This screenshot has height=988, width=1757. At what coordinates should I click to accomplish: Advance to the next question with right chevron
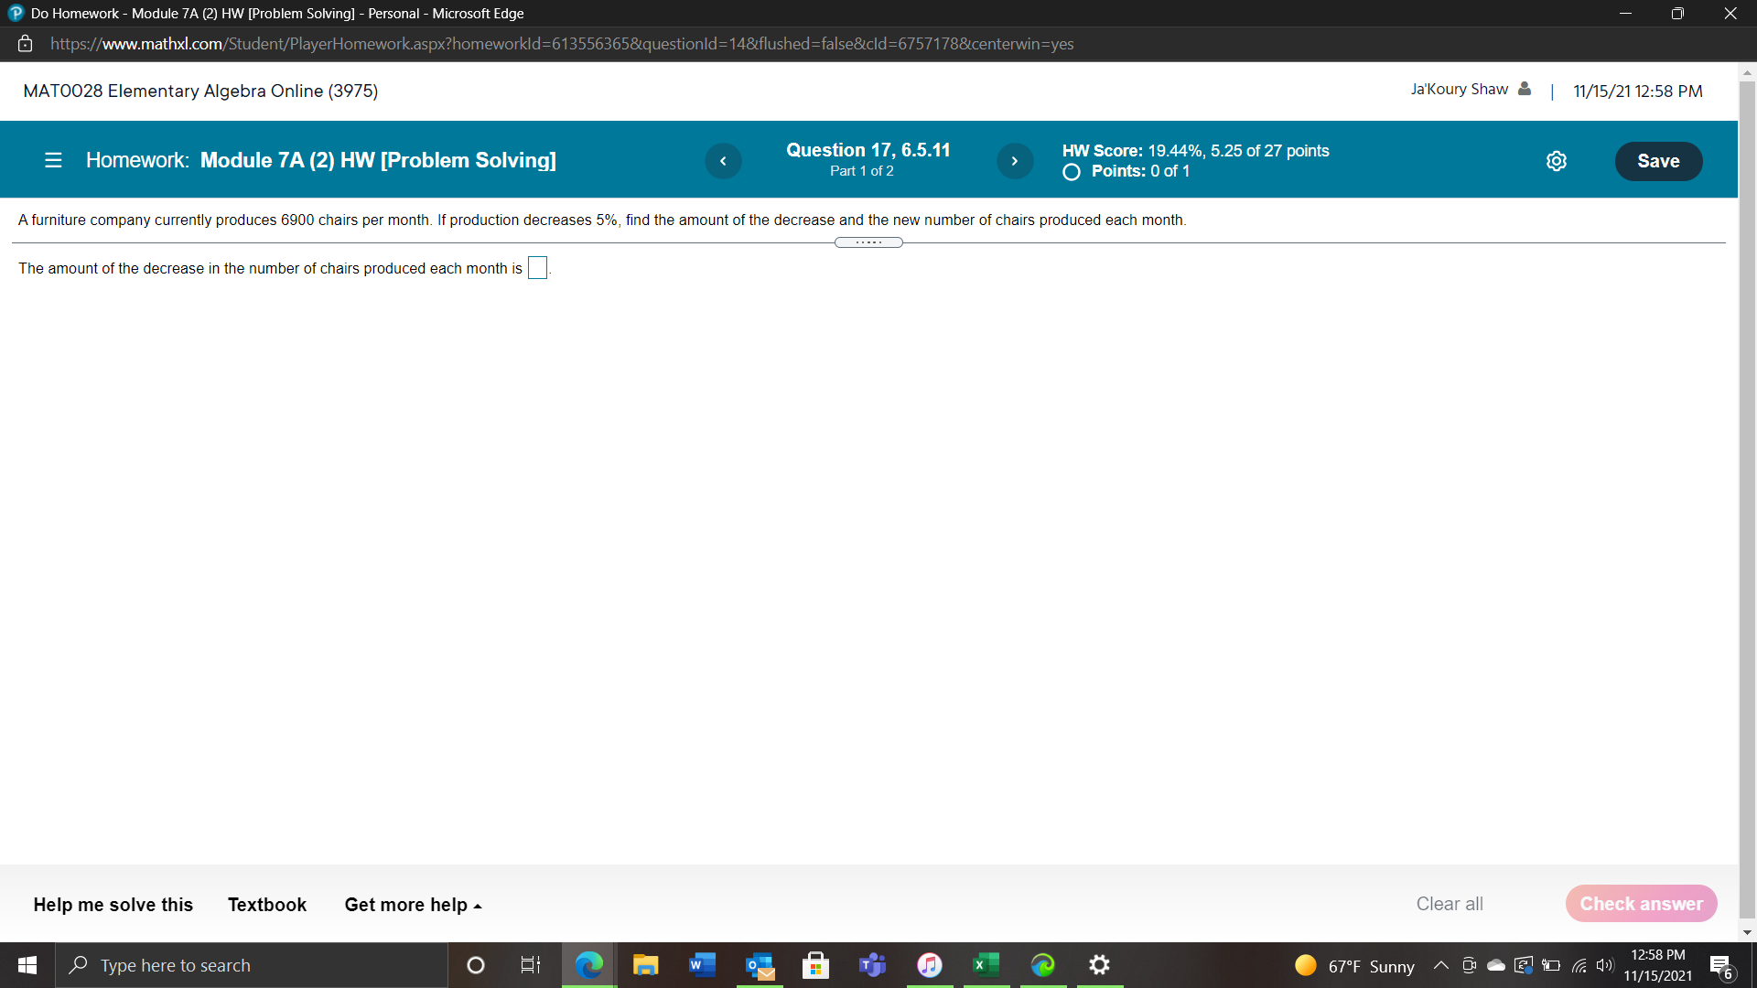click(x=1015, y=160)
